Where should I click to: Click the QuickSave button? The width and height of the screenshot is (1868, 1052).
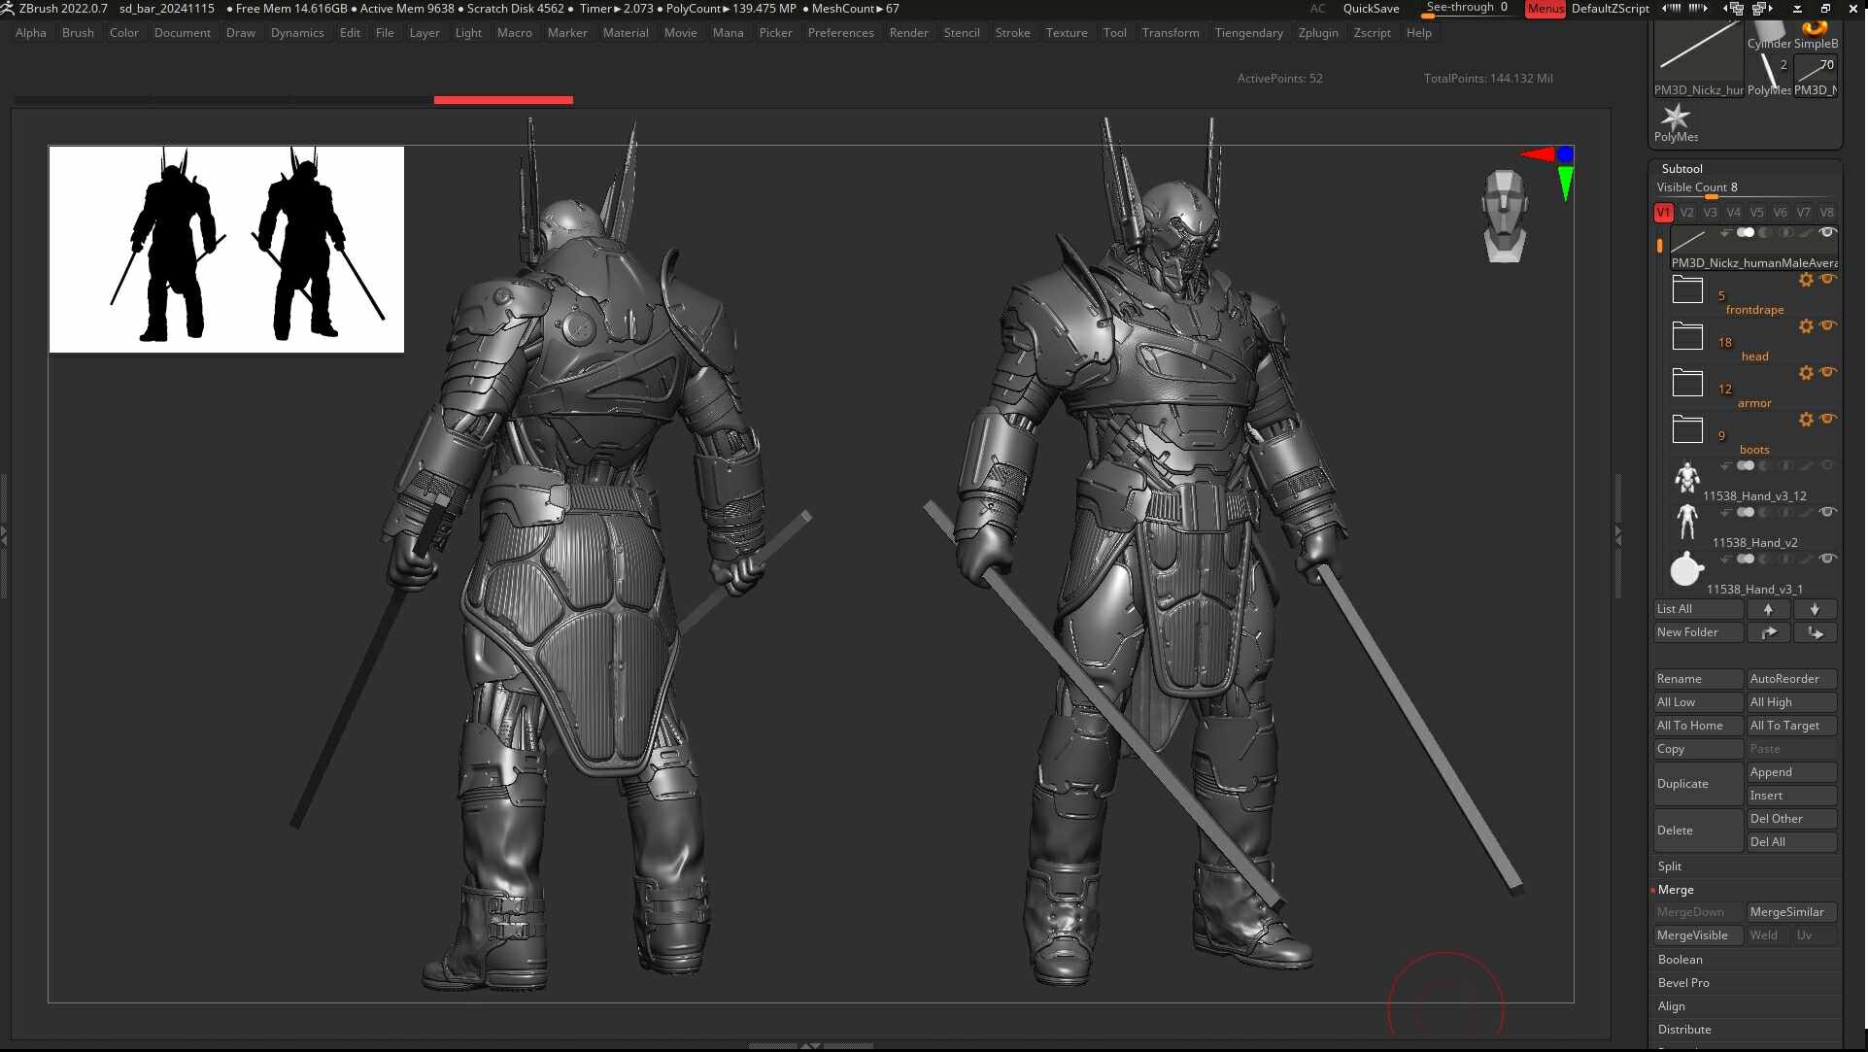pos(1371,9)
